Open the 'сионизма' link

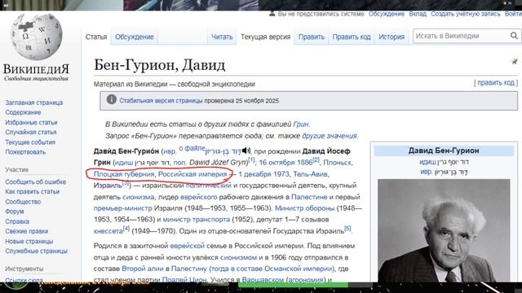[138, 197]
